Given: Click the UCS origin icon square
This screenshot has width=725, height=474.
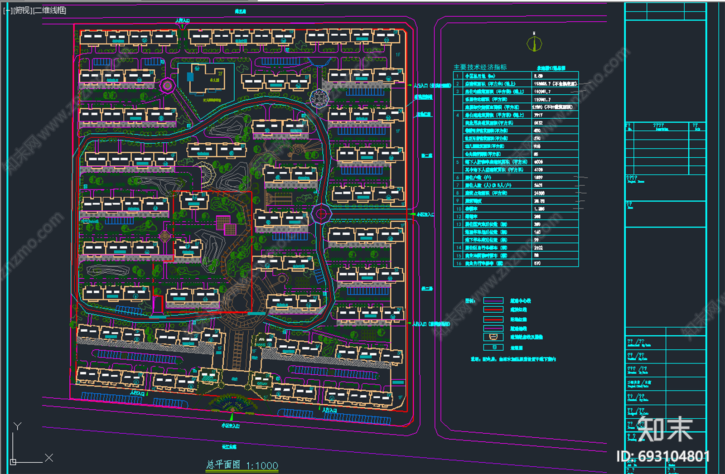Looking at the screenshot, I should point(13,462).
